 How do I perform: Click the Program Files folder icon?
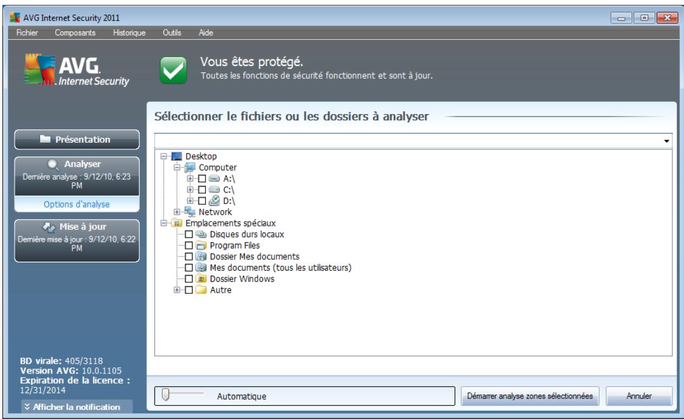click(201, 245)
